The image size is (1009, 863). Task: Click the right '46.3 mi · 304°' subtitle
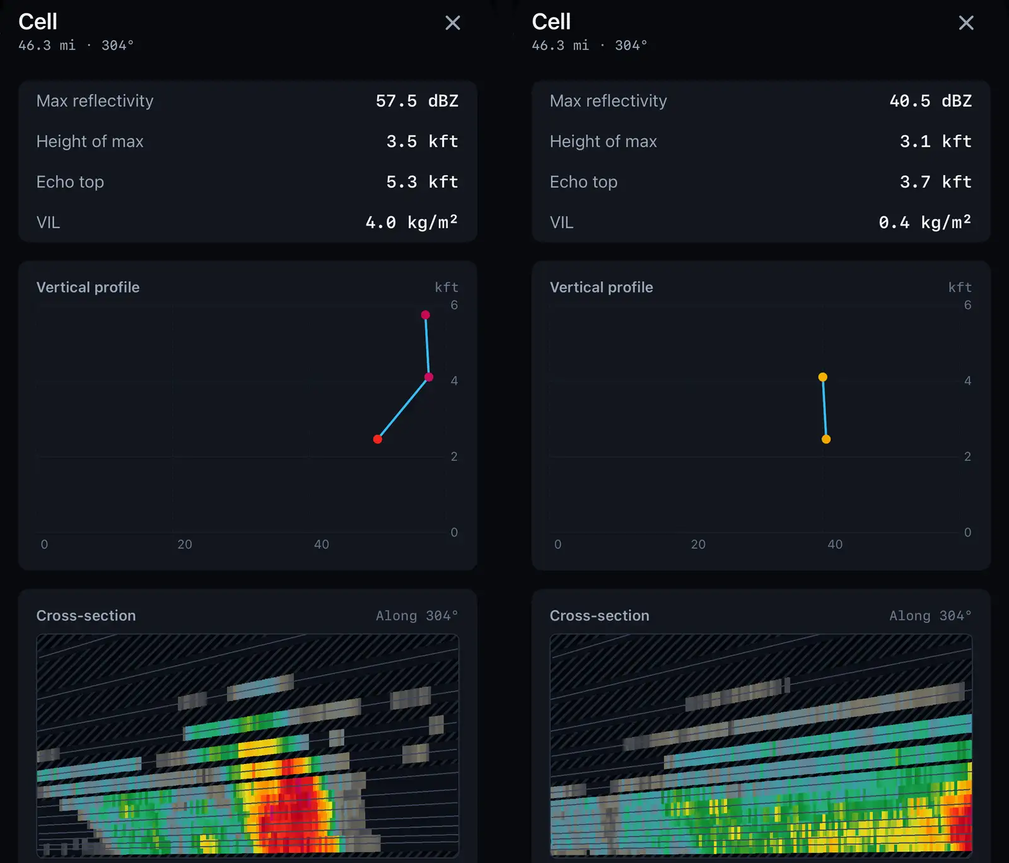[589, 45]
